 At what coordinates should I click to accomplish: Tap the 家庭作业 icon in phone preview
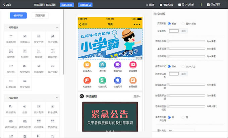[118, 65]
